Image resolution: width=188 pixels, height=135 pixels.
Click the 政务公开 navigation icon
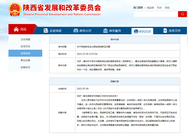(x=76, y=31)
